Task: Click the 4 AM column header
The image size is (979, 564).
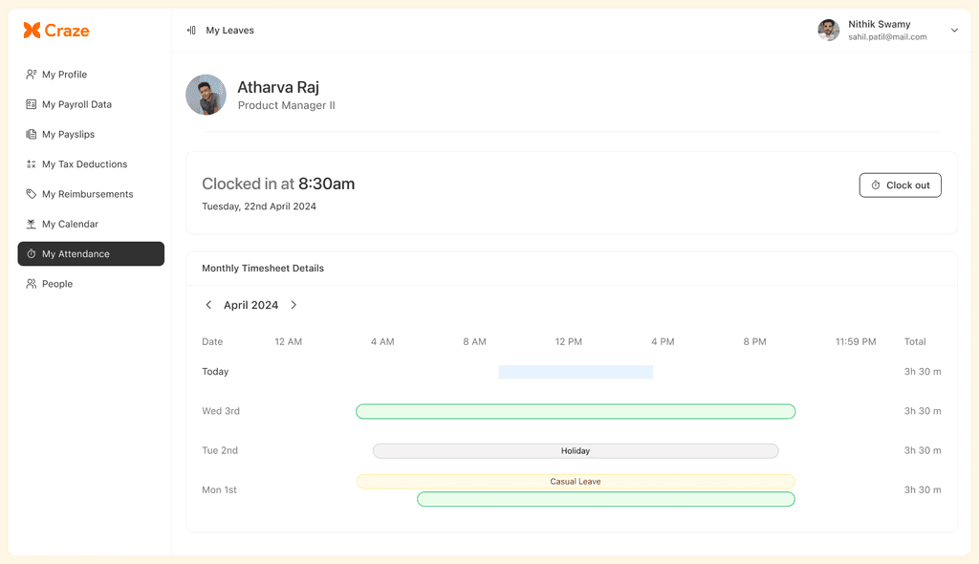Action: click(382, 341)
